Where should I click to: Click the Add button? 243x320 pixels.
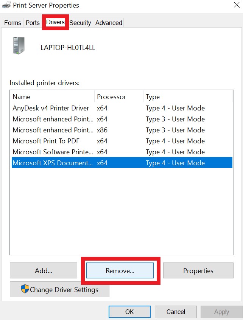tap(43, 271)
